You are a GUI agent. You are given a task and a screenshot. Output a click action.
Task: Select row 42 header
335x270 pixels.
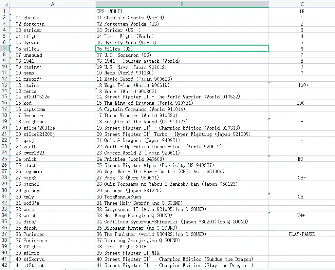[x=5, y=265]
